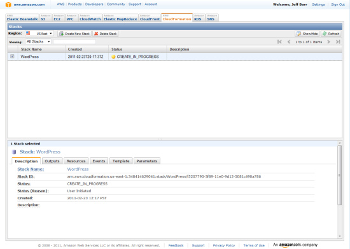Click the Description column header
The height and width of the screenshot is (249, 350).
[255, 49]
